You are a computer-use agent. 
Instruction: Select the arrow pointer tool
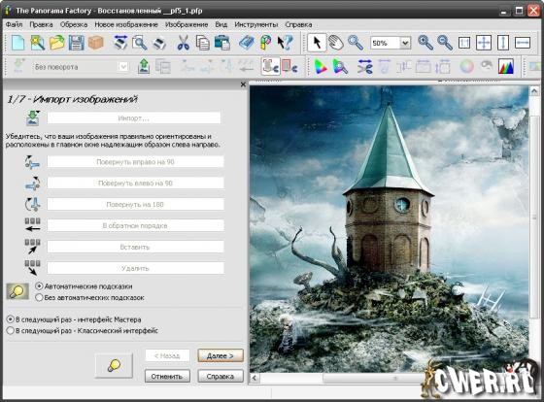[x=317, y=43]
